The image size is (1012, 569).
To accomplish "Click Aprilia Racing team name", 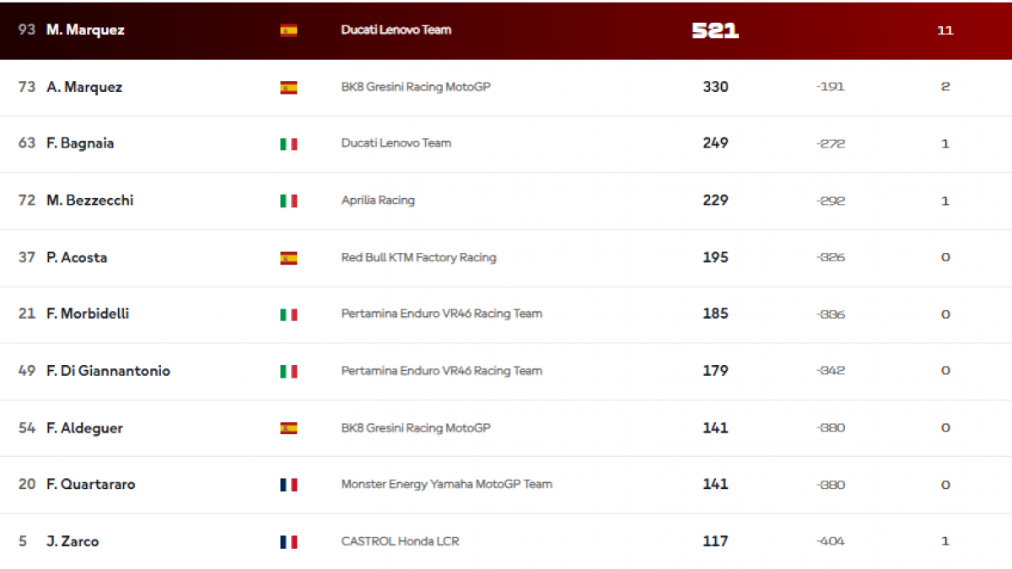I will click(x=378, y=201).
